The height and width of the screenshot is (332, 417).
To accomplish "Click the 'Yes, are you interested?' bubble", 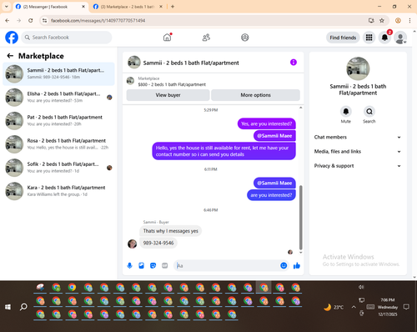I will point(266,123).
